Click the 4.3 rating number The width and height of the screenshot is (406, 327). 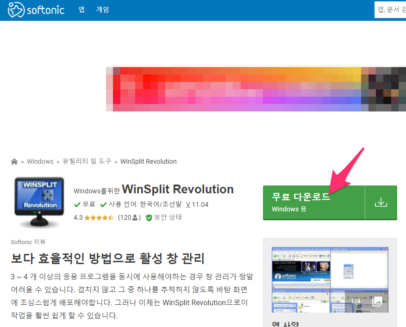coord(78,217)
